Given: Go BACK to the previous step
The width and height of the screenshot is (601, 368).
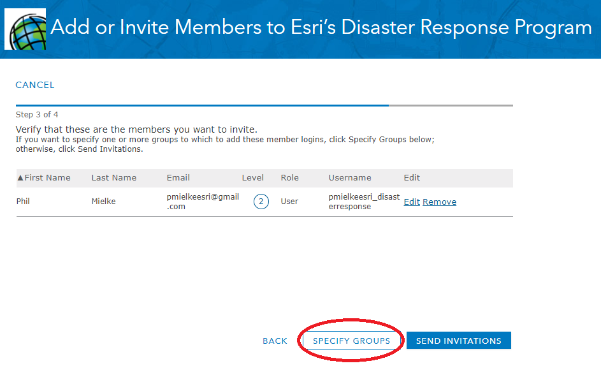Looking at the screenshot, I should [x=275, y=341].
